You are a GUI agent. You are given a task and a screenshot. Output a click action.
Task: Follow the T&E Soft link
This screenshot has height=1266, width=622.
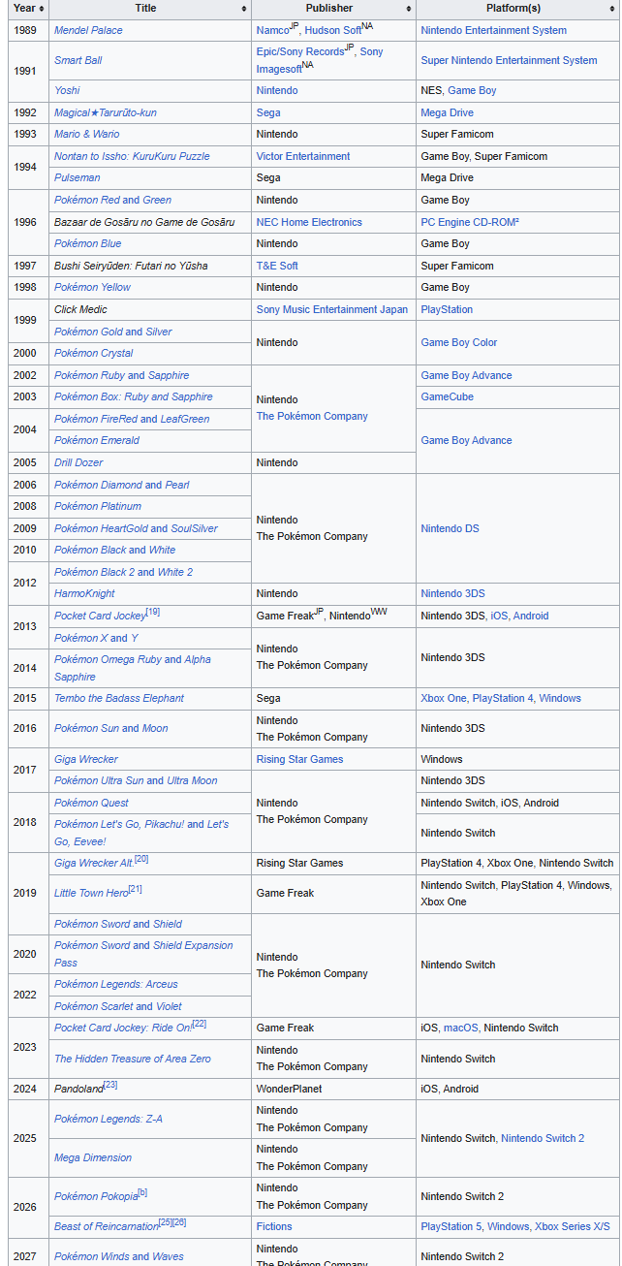[x=277, y=266]
